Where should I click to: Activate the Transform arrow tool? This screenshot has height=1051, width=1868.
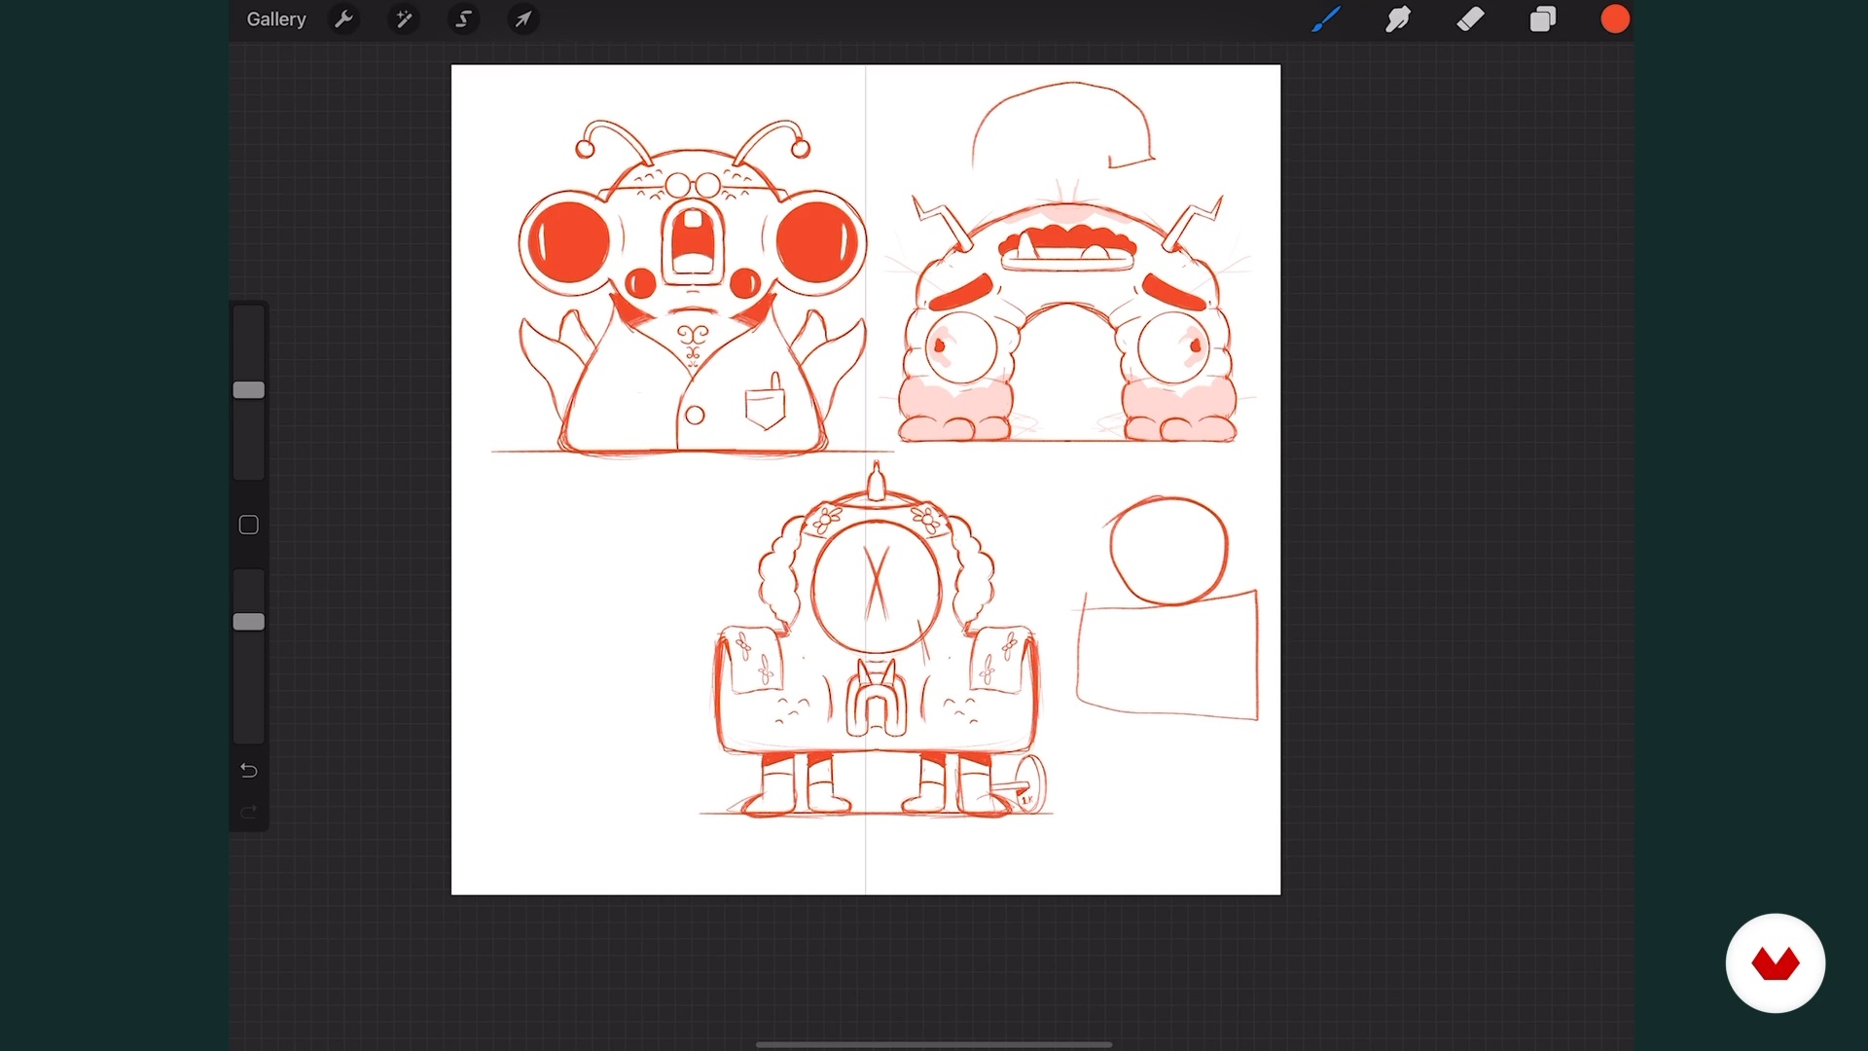[x=523, y=19]
